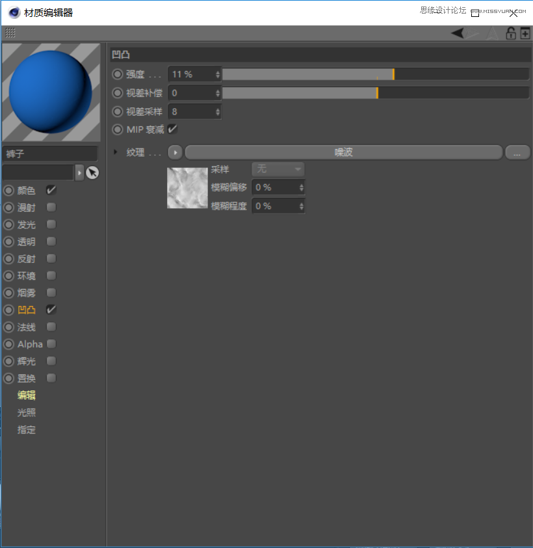Toggle the MIP 衰减 checkbox
Screen dimensions: 533x548
(x=172, y=130)
